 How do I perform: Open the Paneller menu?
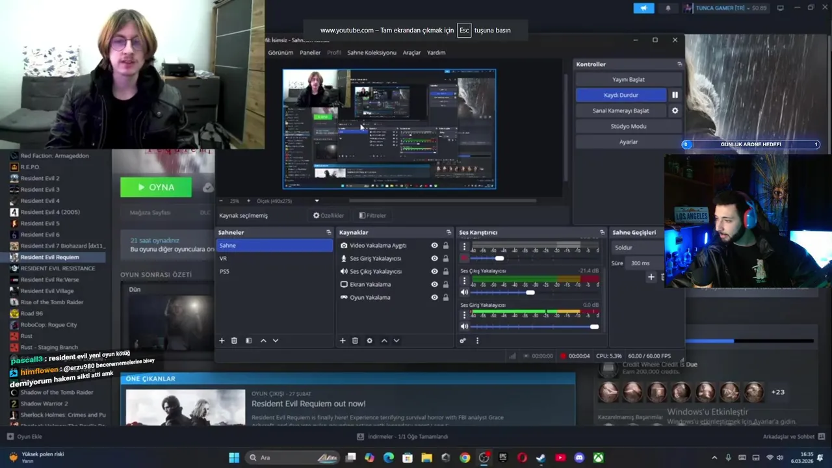[310, 53]
